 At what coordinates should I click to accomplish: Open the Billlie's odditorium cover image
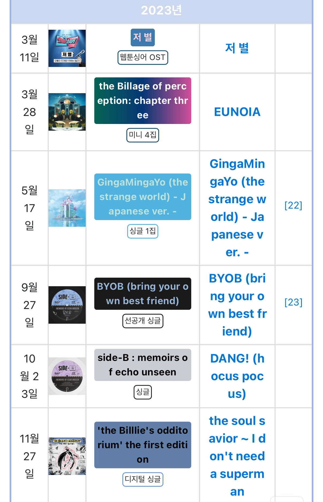pyautogui.click(x=67, y=456)
